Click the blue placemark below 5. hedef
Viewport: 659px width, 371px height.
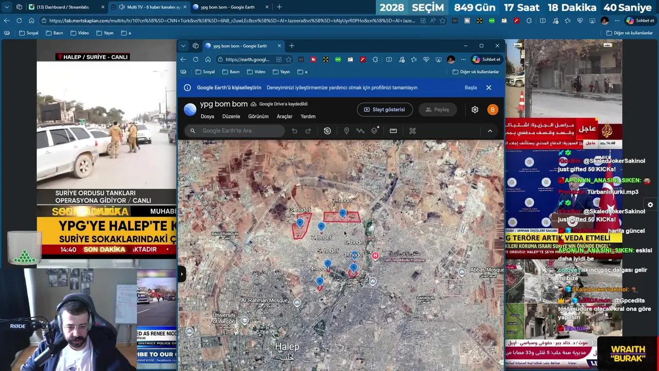[327, 264]
